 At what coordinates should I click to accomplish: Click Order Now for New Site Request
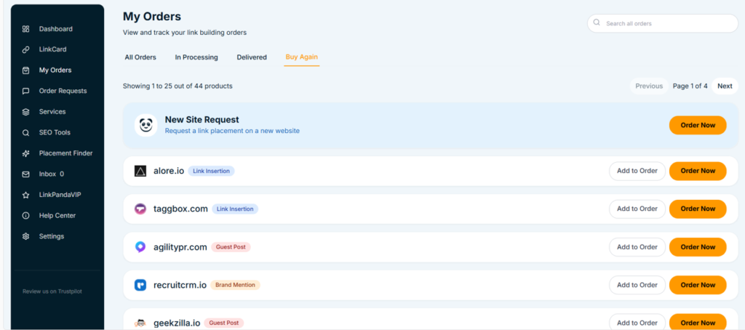click(x=697, y=125)
